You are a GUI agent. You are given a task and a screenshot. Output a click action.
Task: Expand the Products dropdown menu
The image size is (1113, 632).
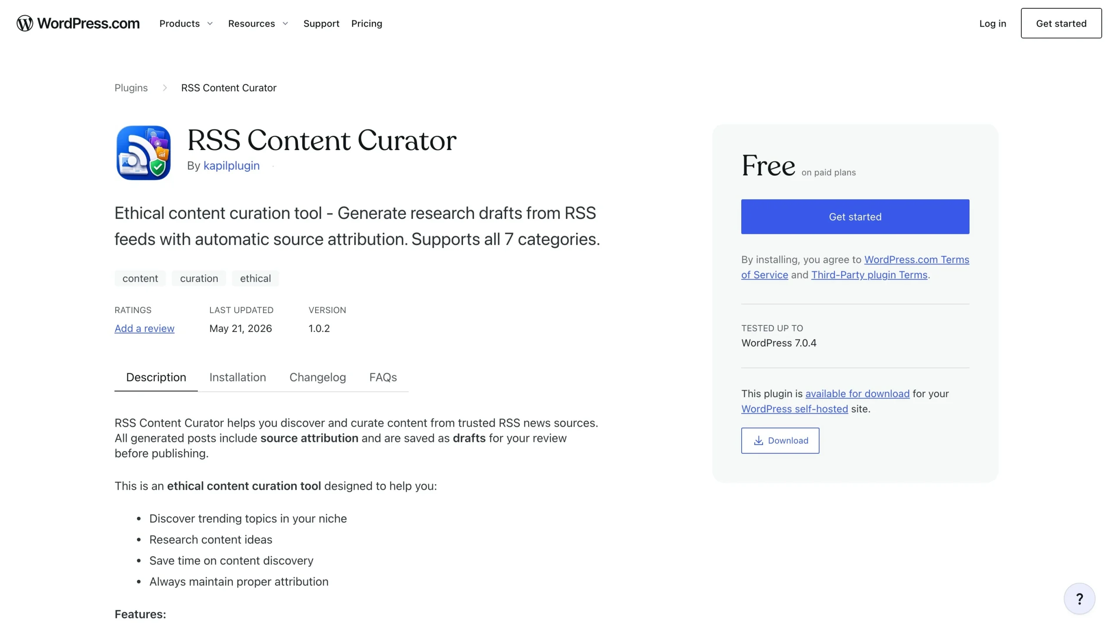[x=186, y=23]
